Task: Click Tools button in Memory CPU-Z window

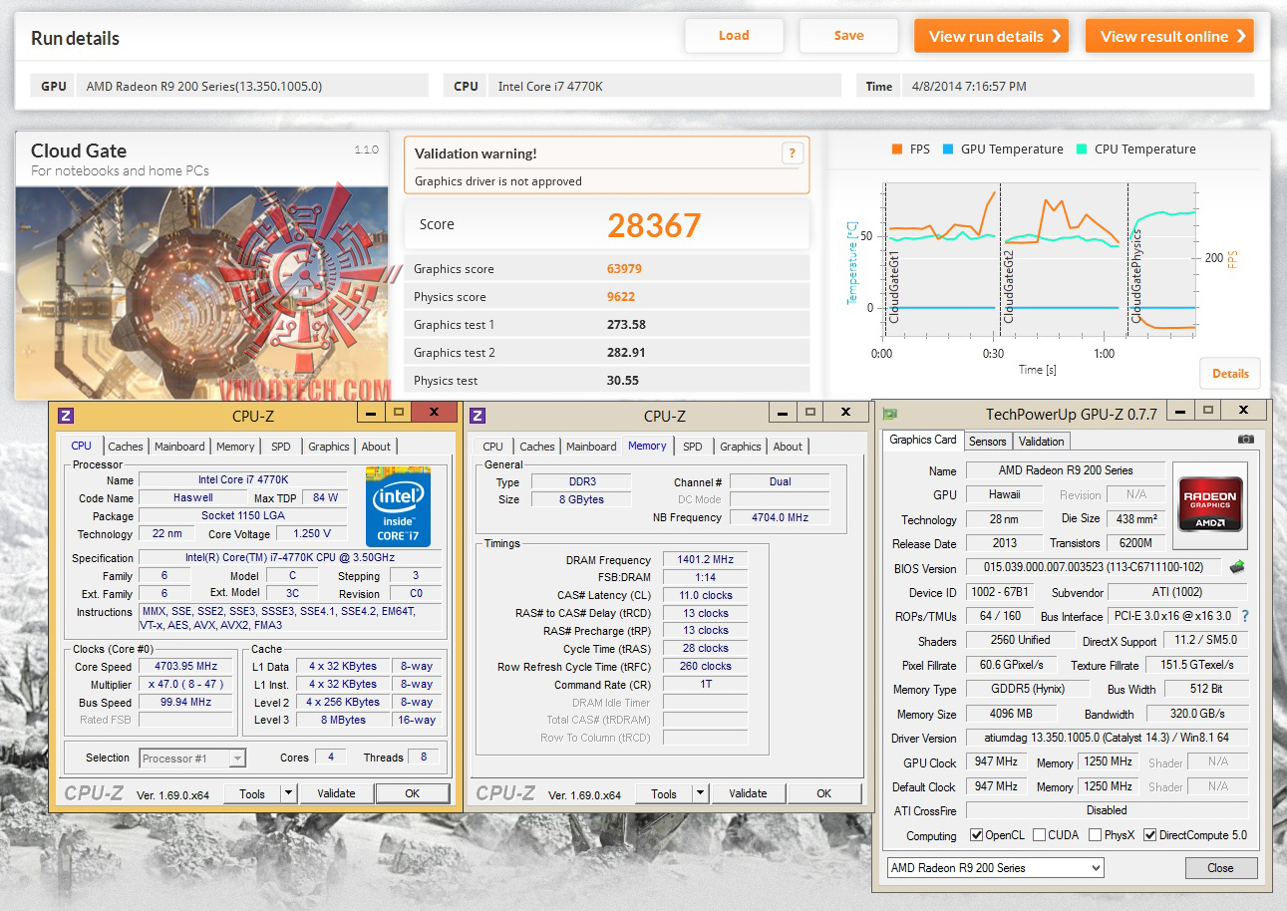Action: tap(664, 793)
